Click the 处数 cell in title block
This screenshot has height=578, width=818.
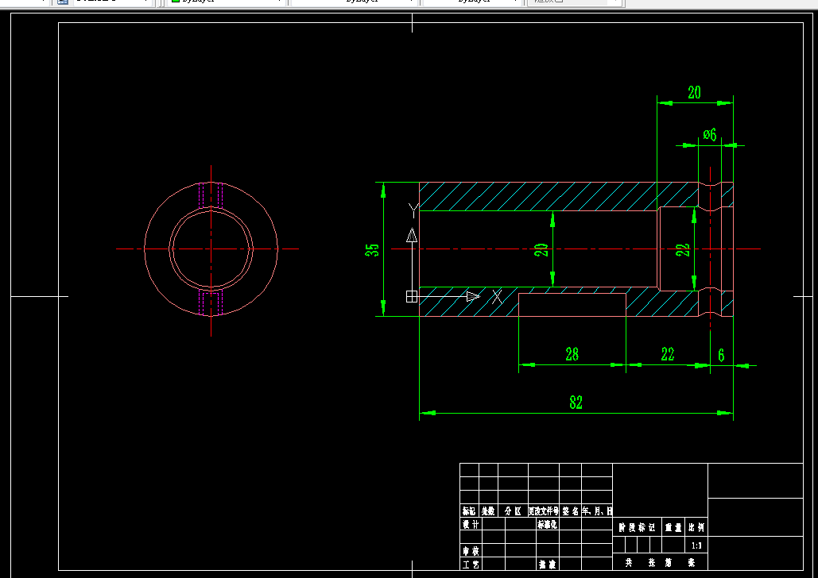pos(488,511)
